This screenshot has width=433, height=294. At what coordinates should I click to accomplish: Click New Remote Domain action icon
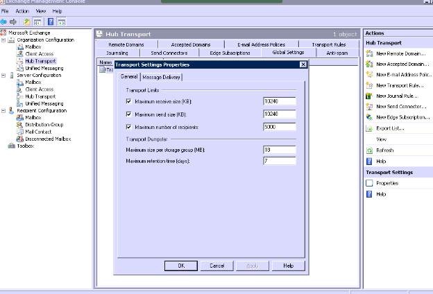[x=369, y=53]
